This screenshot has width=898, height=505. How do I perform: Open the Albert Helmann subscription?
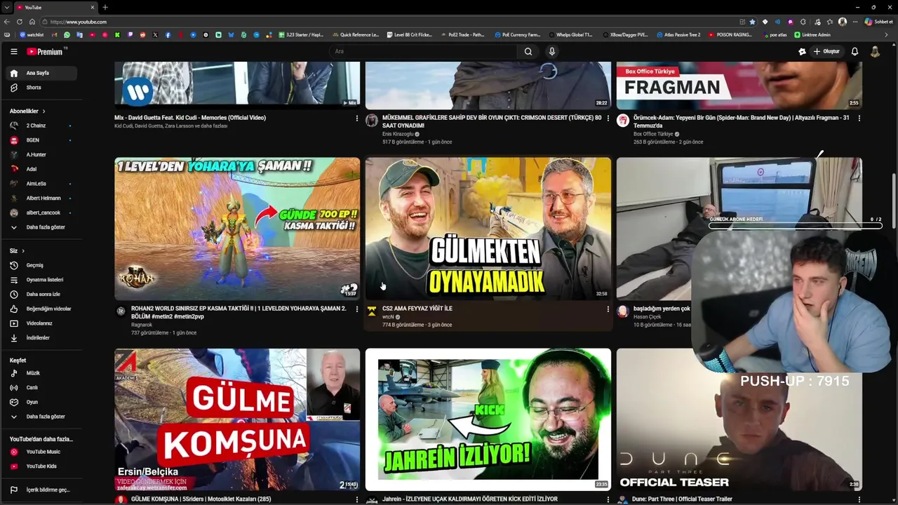42,198
